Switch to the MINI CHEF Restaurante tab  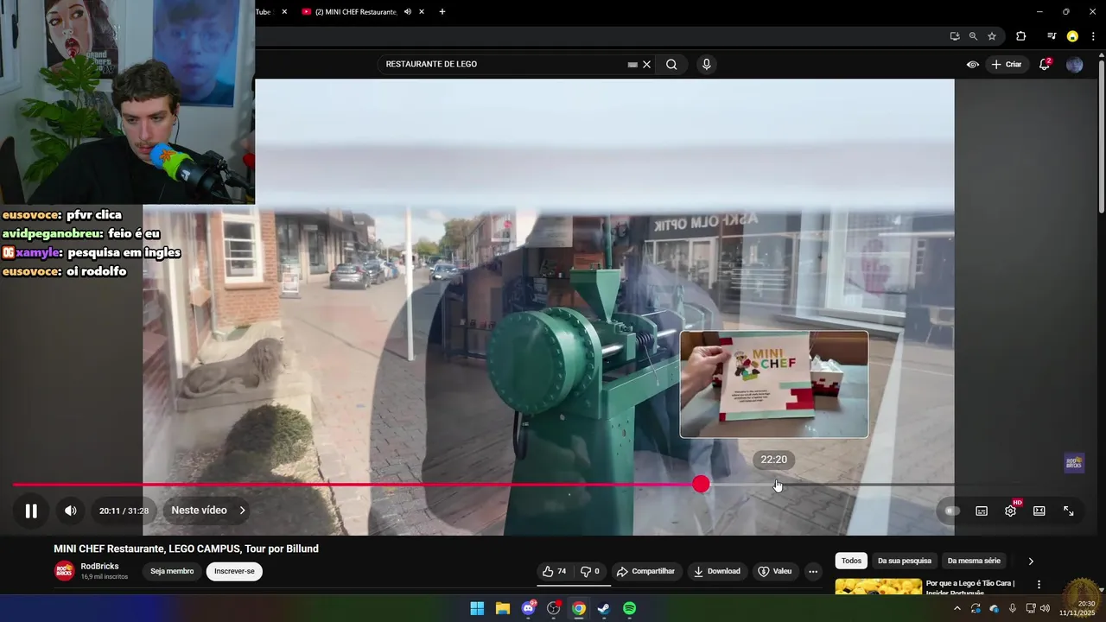tap(353, 12)
